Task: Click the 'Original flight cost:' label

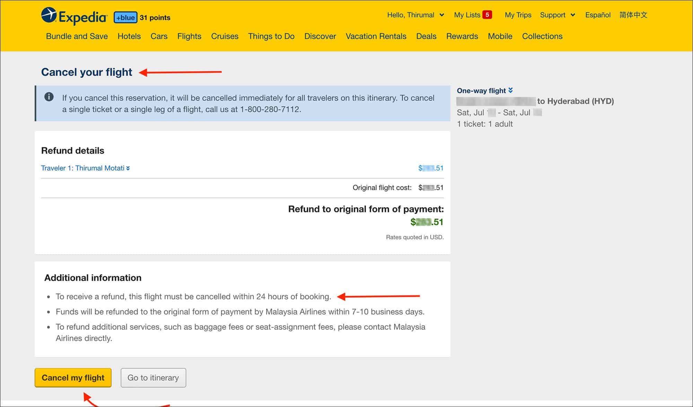Action: click(x=382, y=188)
